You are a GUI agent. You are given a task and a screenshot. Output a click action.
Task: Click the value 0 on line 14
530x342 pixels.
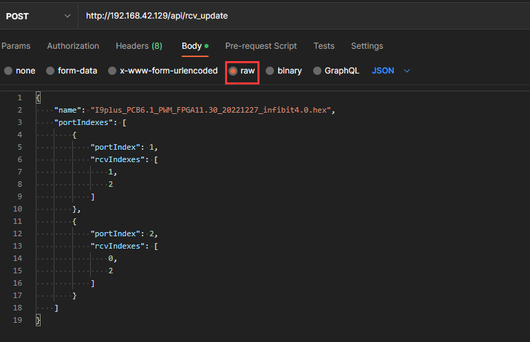point(111,259)
